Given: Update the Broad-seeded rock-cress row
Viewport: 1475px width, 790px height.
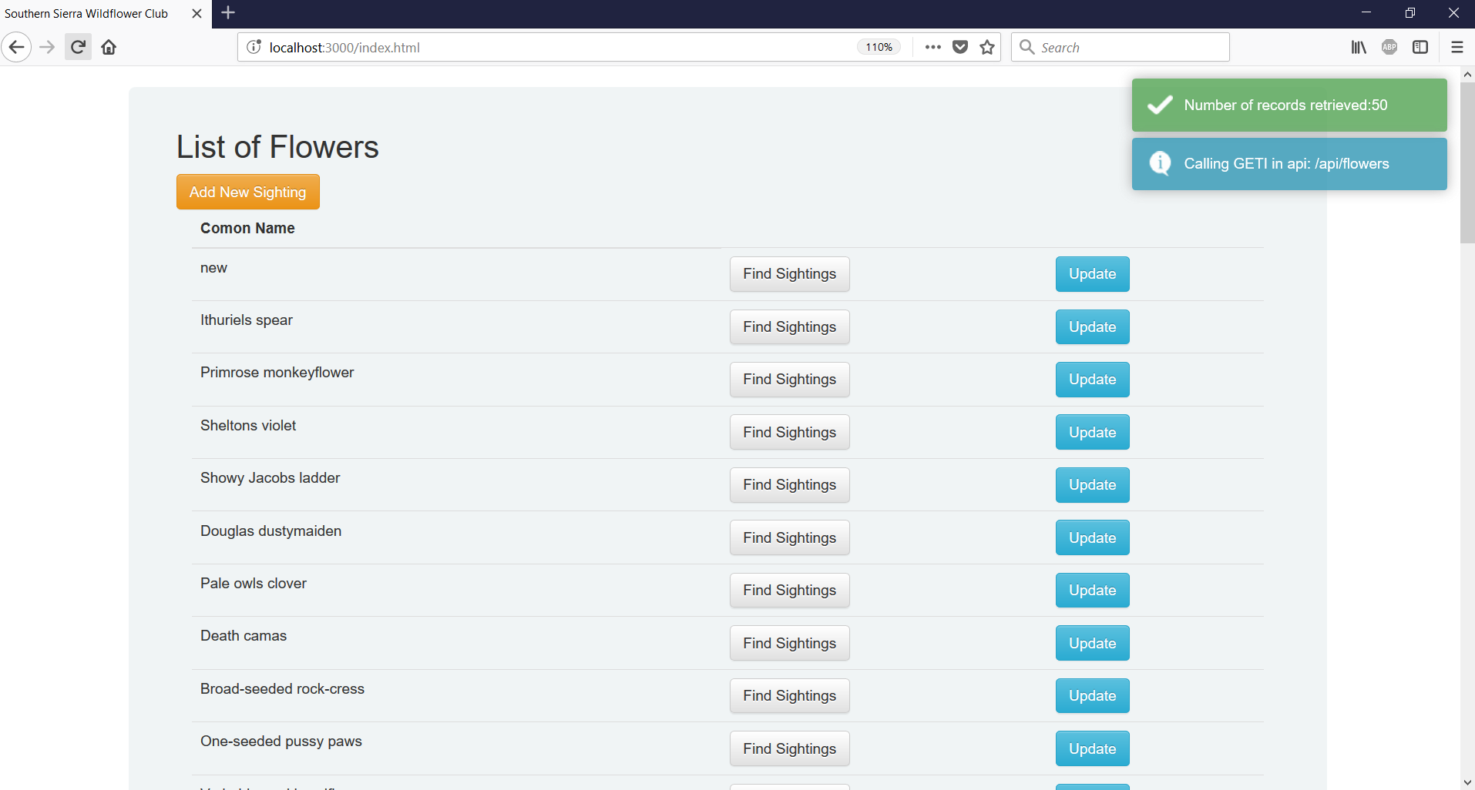Looking at the screenshot, I should click(x=1093, y=696).
